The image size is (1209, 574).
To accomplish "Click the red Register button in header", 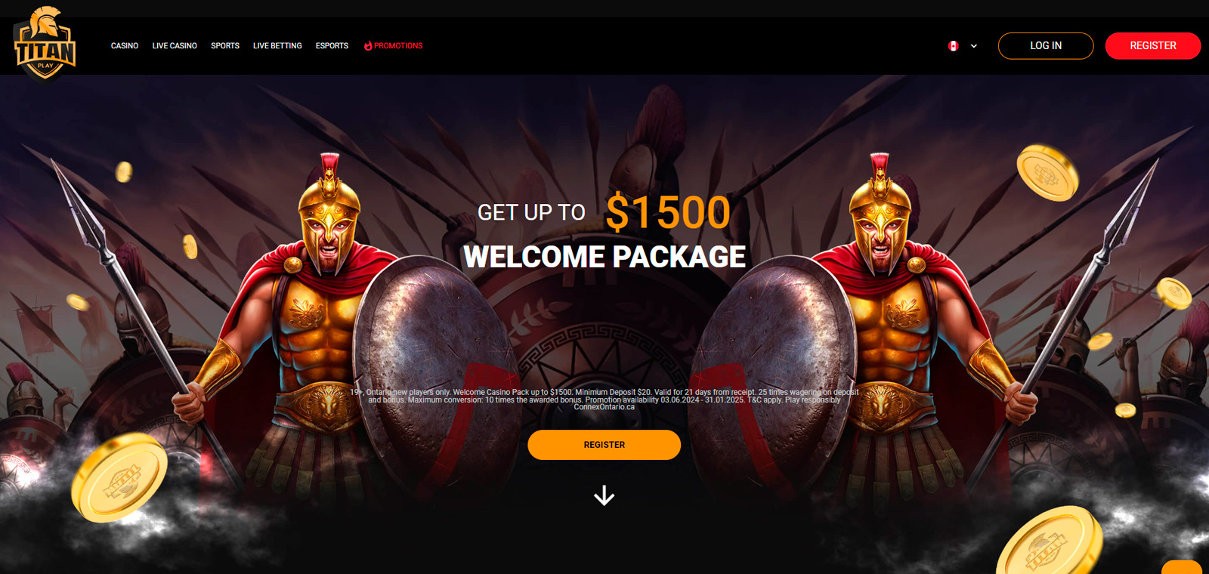I will pos(1153,46).
